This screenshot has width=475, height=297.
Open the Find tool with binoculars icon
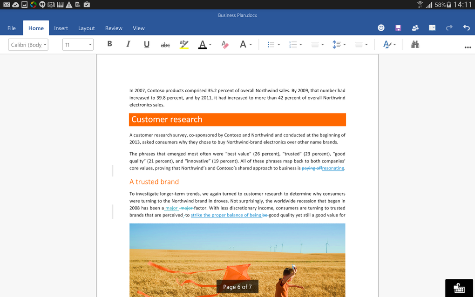(415, 44)
